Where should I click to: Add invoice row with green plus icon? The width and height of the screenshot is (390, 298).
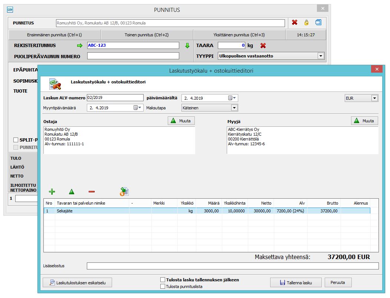click(x=52, y=192)
